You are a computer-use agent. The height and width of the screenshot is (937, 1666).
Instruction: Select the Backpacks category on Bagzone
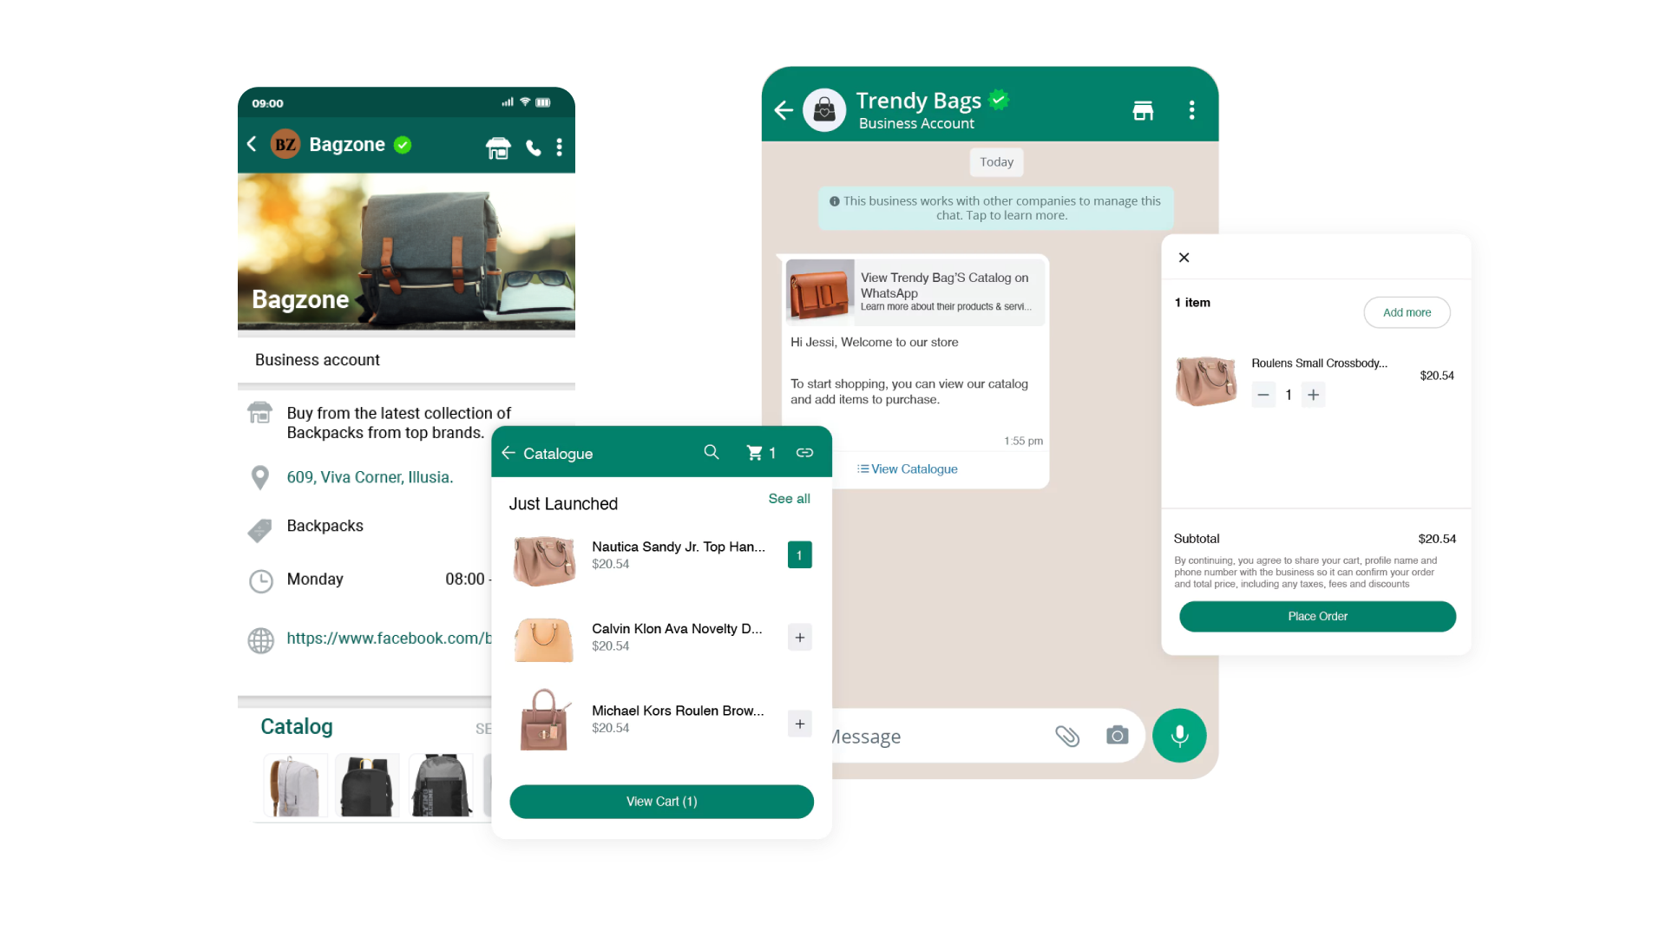(325, 524)
